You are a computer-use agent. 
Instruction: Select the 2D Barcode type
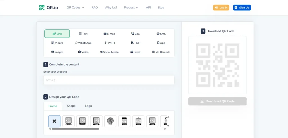pos(161,52)
